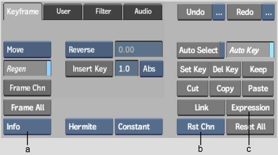Click the Rst Chn button
This screenshot has height=155, width=278.
pyautogui.click(x=201, y=127)
